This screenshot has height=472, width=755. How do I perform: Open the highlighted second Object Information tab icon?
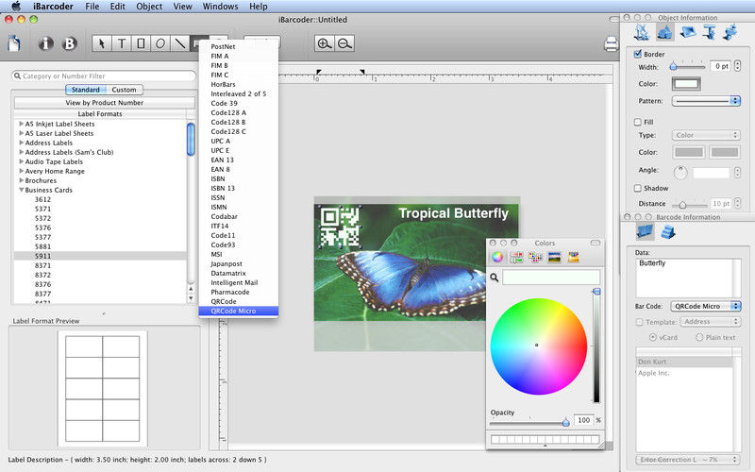pyautogui.click(x=664, y=32)
